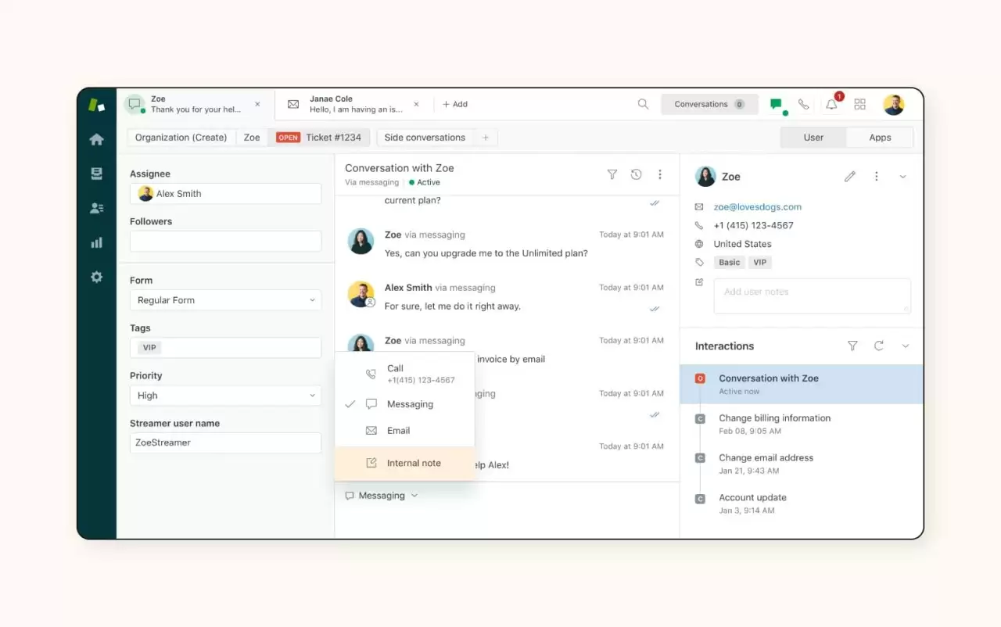Click the Add user notes field
The height and width of the screenshot is (627, 1001).
pos(812,296)
